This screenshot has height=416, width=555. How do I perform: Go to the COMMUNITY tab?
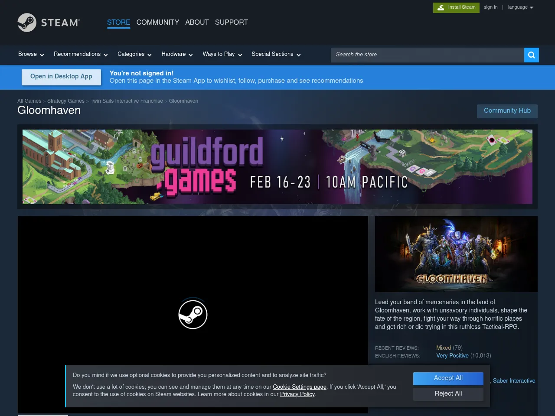tap(157, 23)
